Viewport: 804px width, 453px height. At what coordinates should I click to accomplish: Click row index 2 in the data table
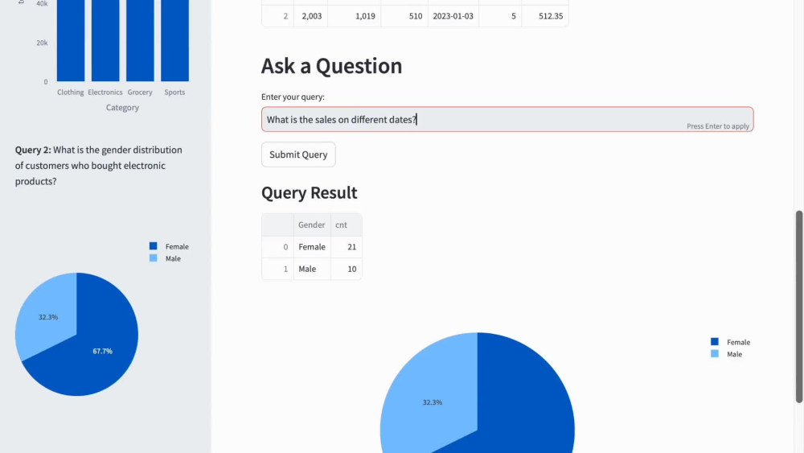pos(277,16)
